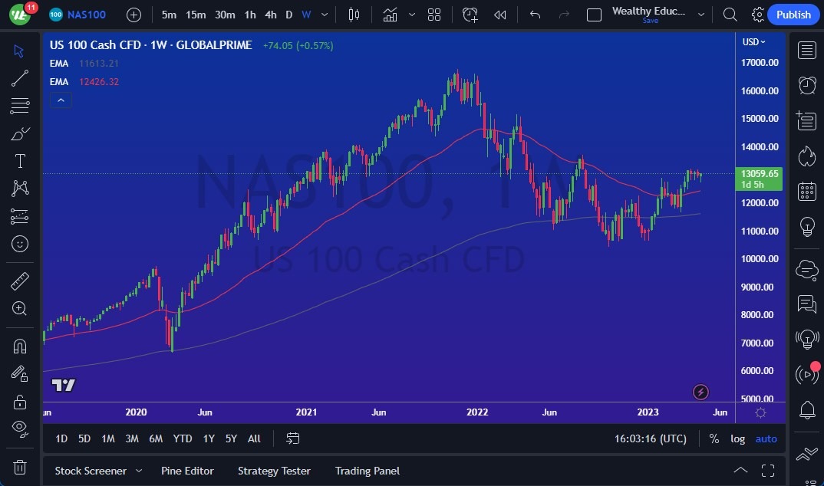Open the watchlist panel icon
The width and height of the screenshot is (824, 486).
[806, 51]
